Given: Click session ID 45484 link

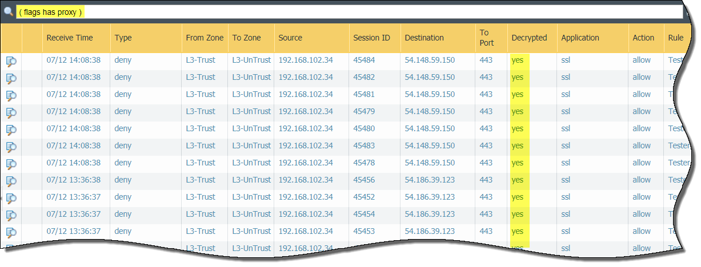Looking at the screenshot, I should tap(364, 60).
